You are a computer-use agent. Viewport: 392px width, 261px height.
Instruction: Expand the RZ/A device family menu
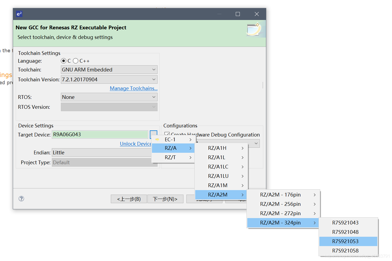[x=173, y=148]
